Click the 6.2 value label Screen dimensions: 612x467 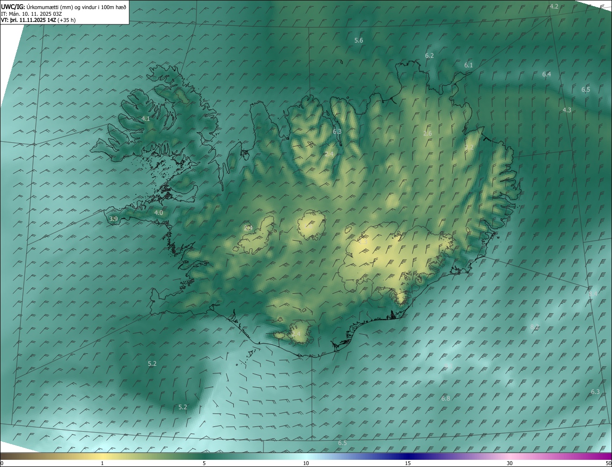[429, 56]
